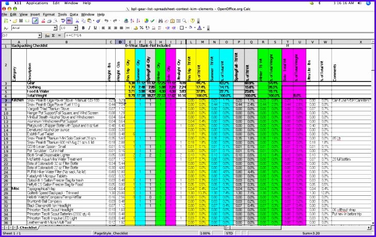Image resolution: width=376 pixels, height=237 pixels.
Task: Open the macOS Applications menu
Action: point(37,3)
